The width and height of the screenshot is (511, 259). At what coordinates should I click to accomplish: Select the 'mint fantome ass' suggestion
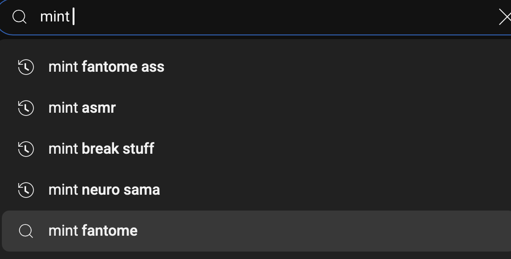[256, 67]
